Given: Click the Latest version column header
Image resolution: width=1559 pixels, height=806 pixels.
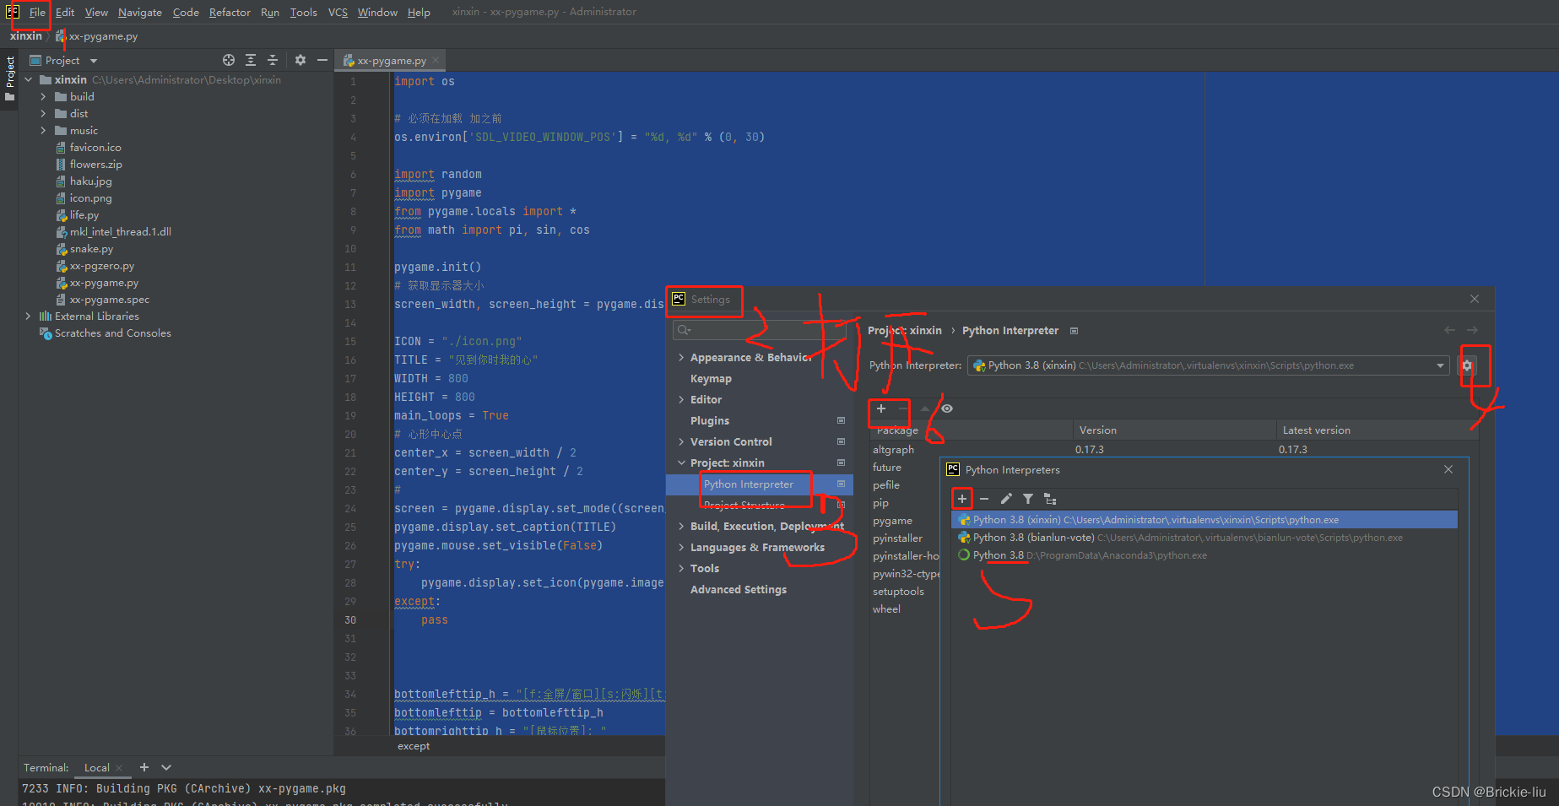Looking at the screenshot, I should pyautogui.click(x=1317, y=430).
